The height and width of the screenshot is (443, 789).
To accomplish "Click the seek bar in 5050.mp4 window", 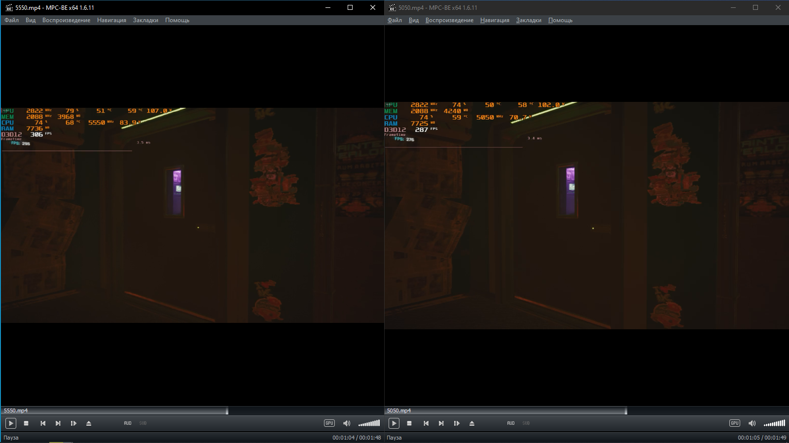I will [x=587, y=411].
